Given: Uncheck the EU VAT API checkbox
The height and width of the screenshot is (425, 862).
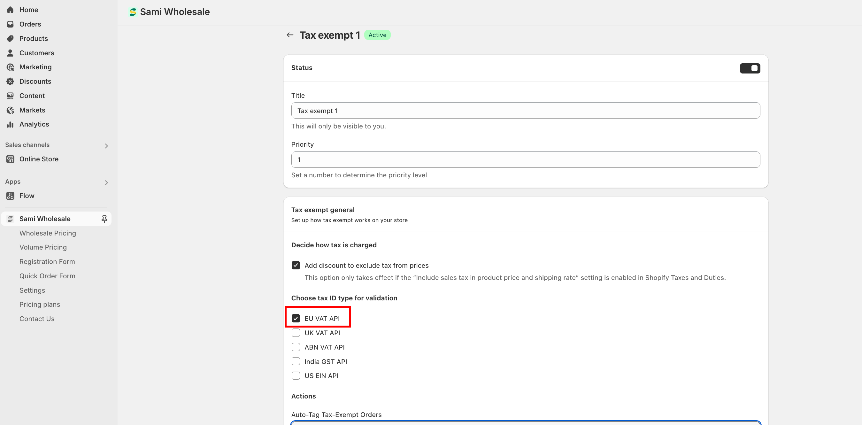Looking at the screenshot, I should tap(296, 318).
